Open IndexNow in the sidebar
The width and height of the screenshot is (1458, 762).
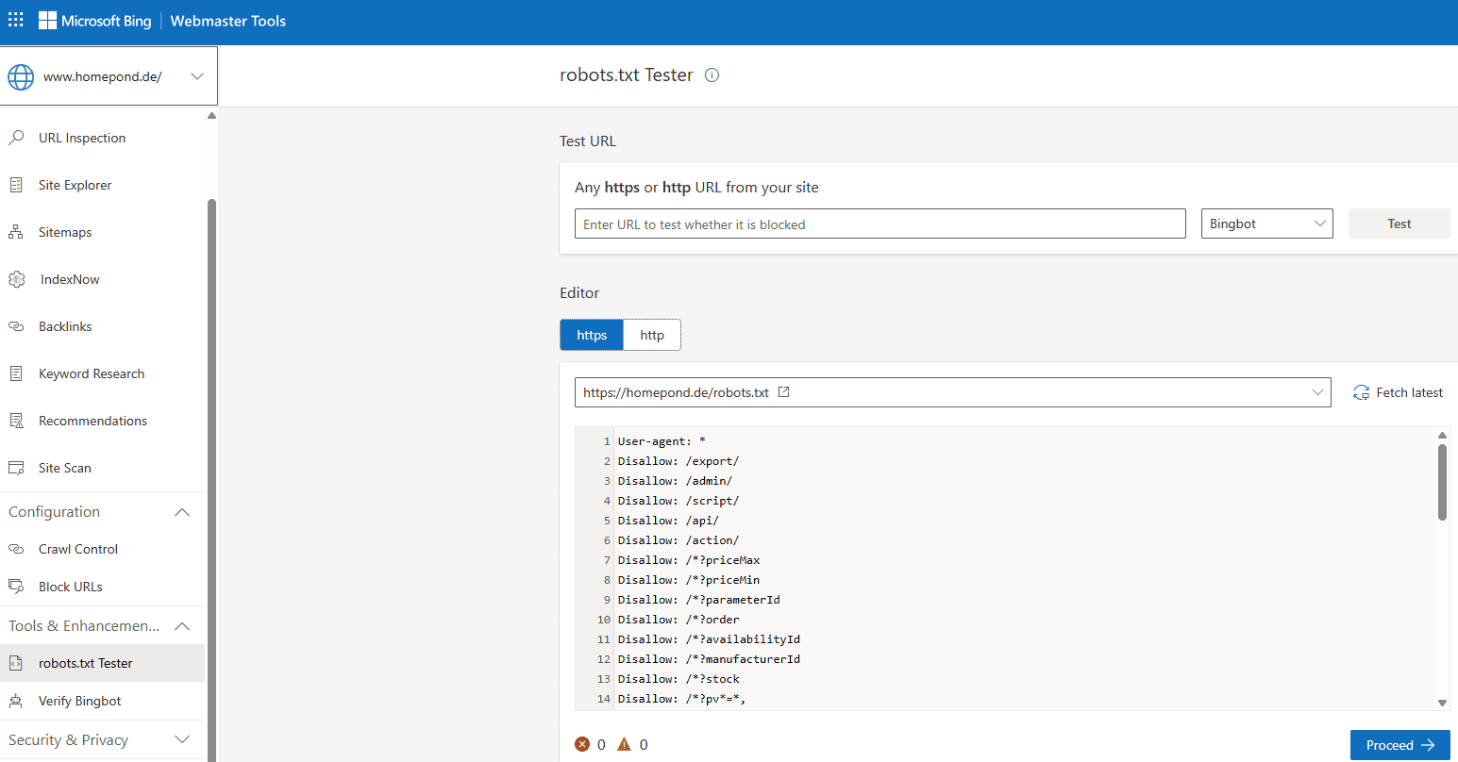(x=69, y=279)
